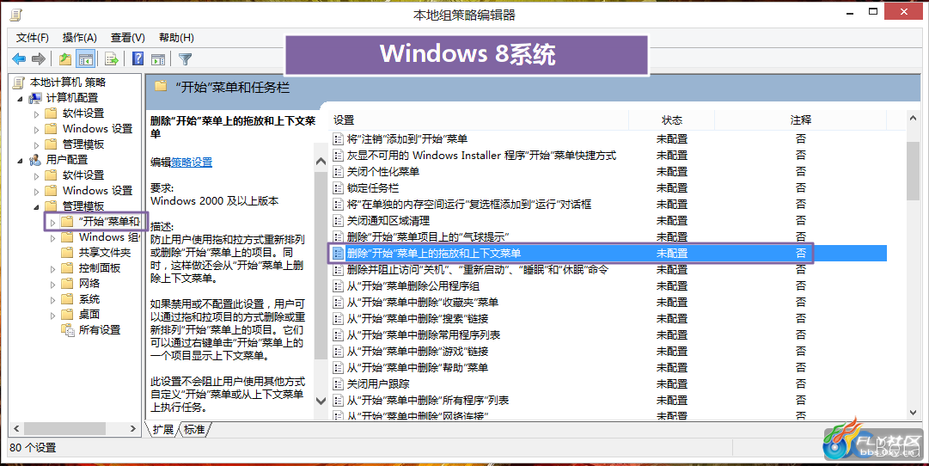
Task: Open the 策略设置 link
Action: pyautogui.click(x=192, y=162)
